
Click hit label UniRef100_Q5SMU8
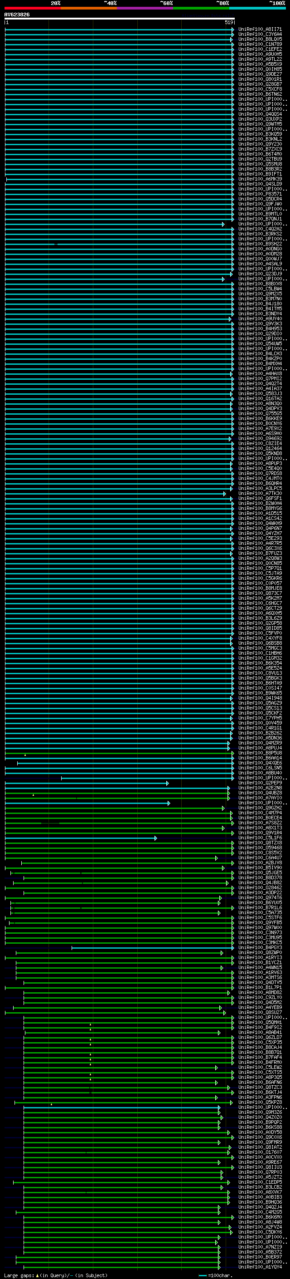pos(260,164)
